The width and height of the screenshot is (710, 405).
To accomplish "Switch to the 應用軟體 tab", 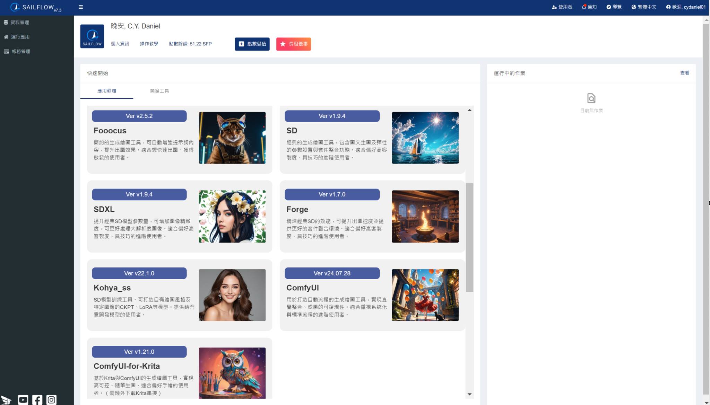I will [107, 91].
